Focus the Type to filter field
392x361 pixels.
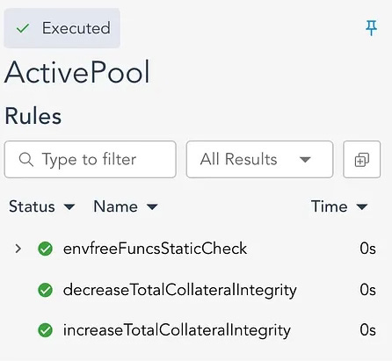click(91, 160)
